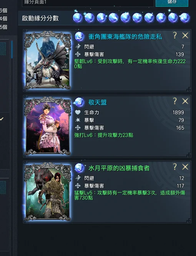Click the number 4 orb beside 敬天盟

tap(80, 102)
